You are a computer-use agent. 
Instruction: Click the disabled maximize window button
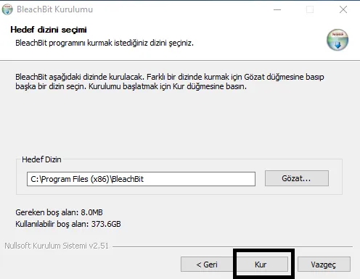click(310, 9)
